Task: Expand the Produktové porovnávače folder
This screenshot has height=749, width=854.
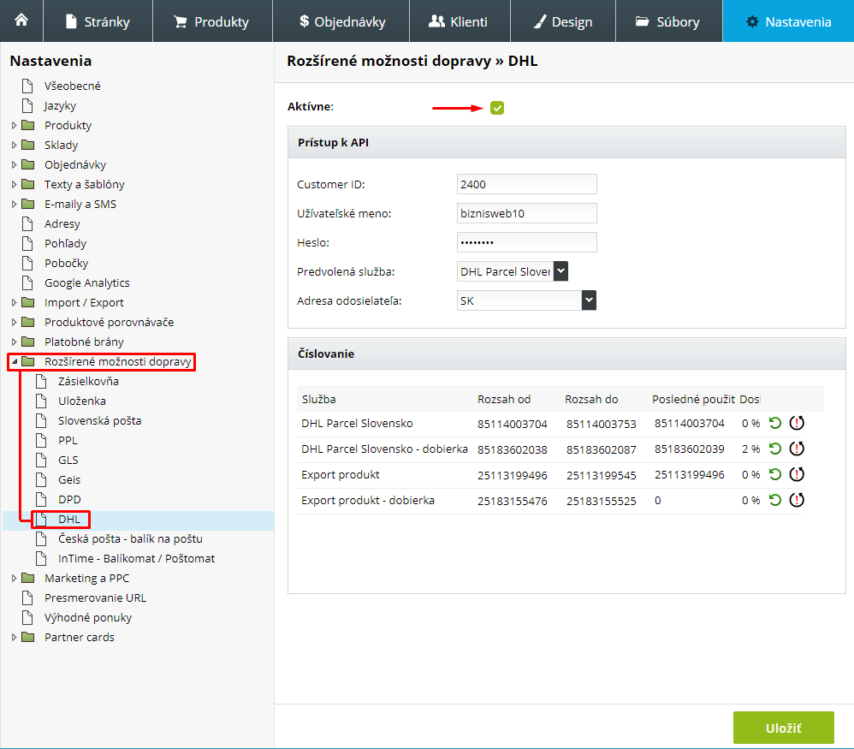Action: 15,322
